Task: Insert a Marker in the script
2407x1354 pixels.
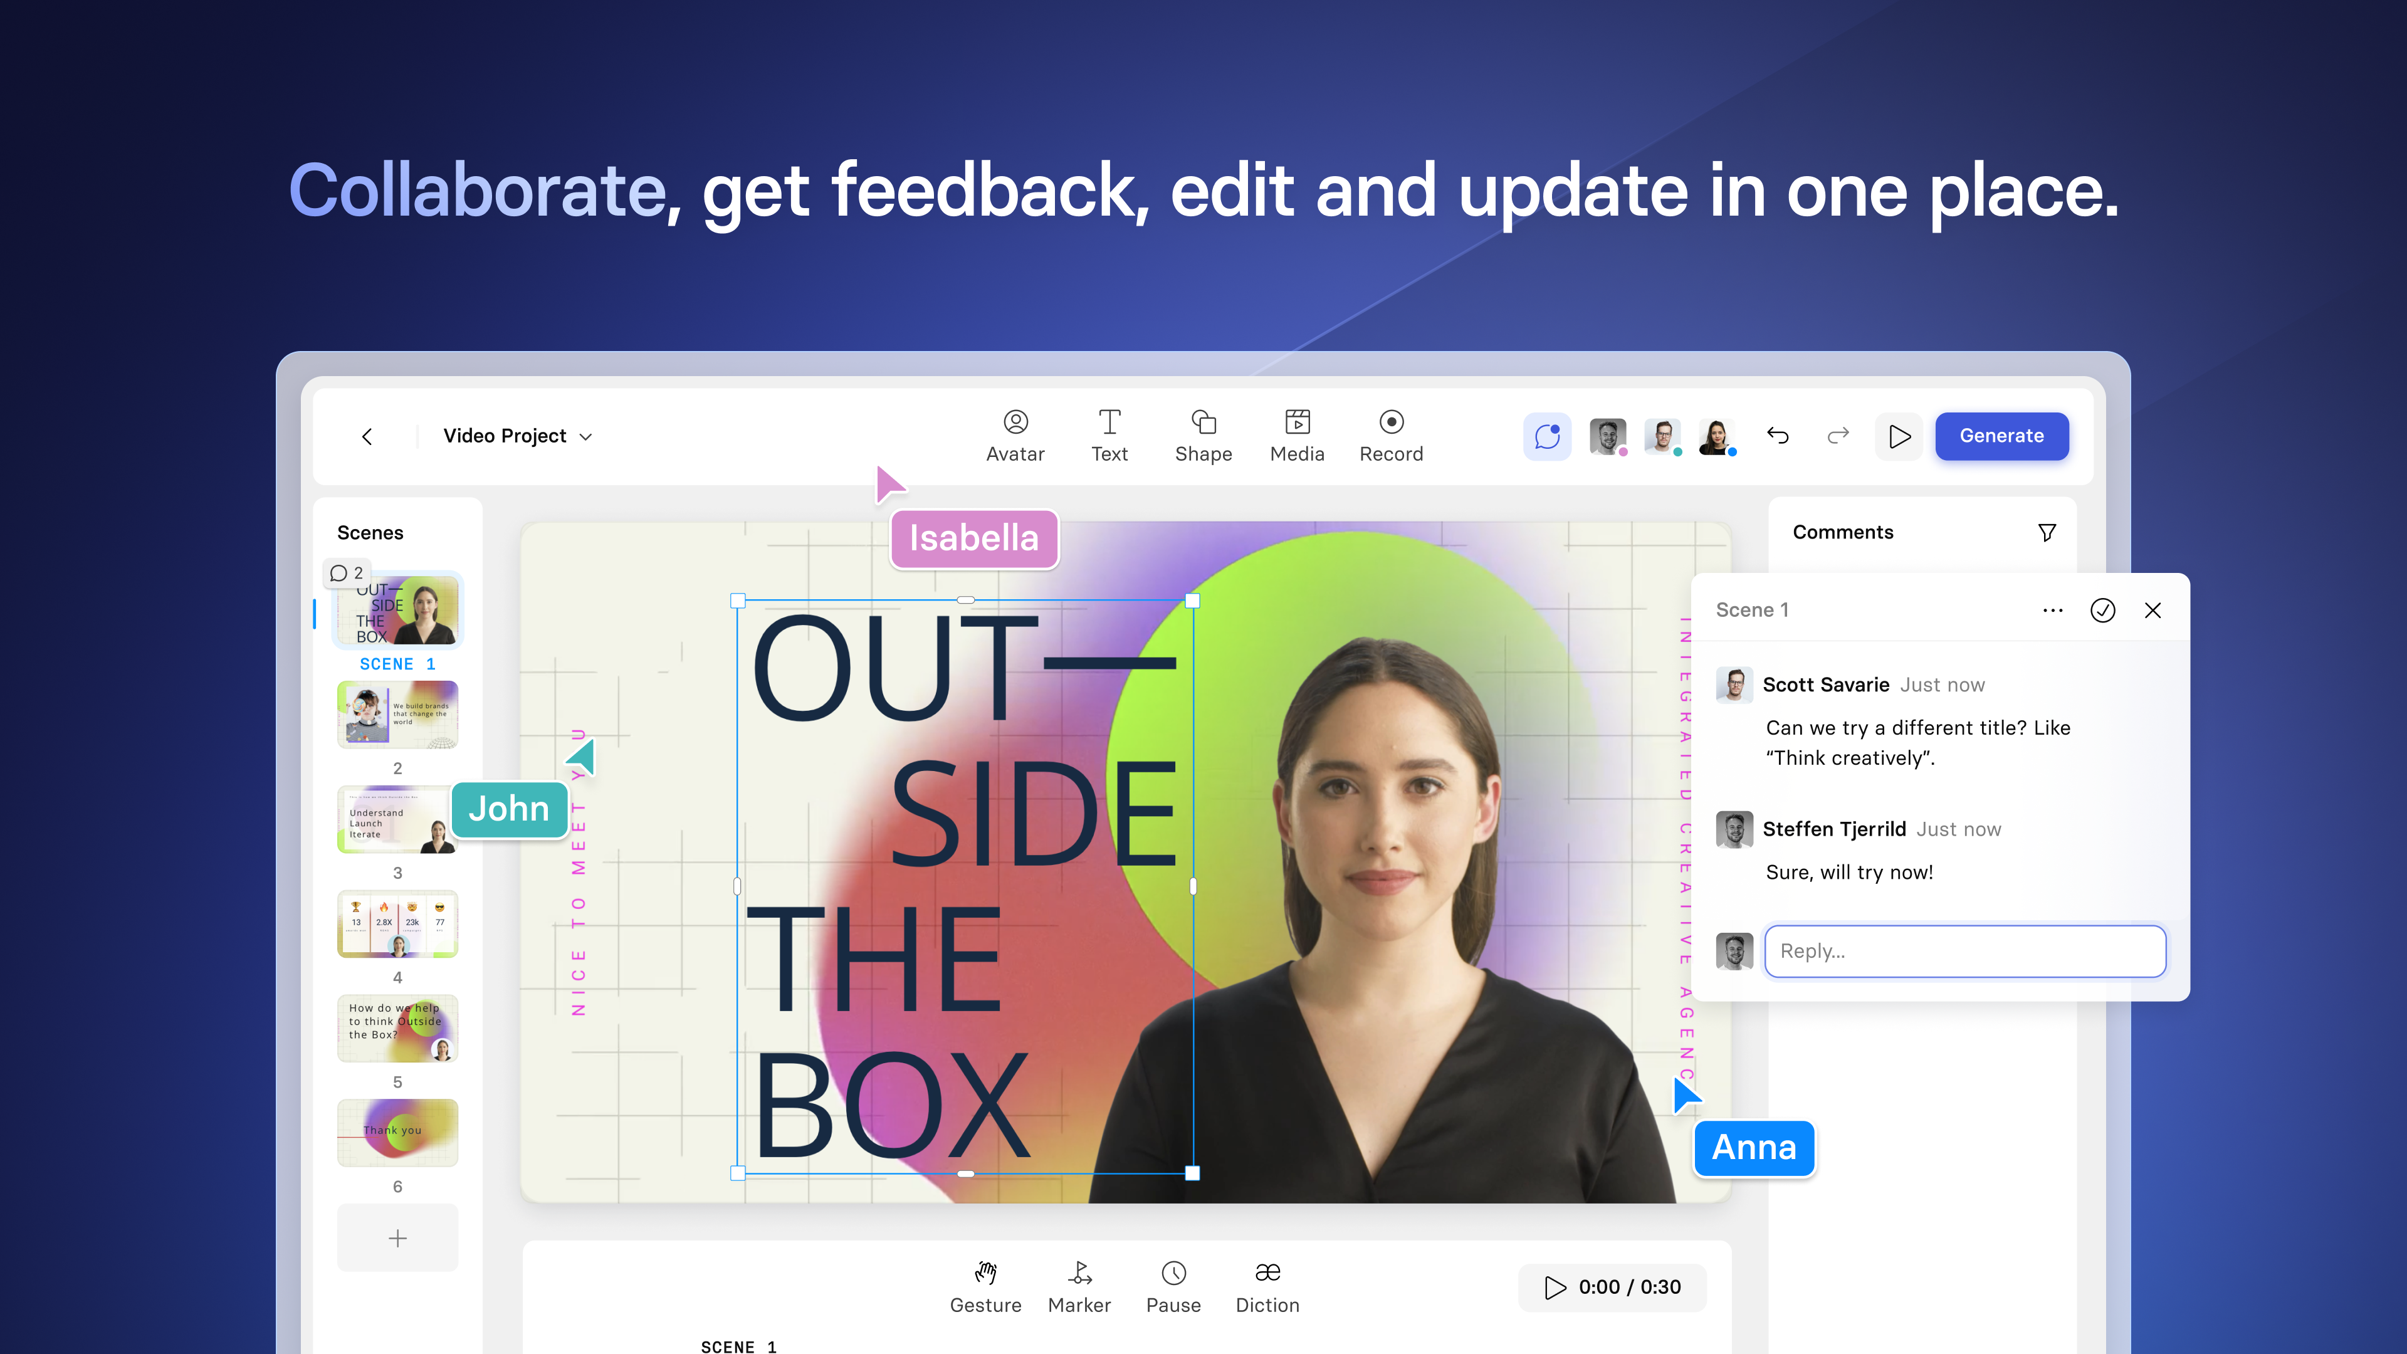Action: click(1079, 1287)
